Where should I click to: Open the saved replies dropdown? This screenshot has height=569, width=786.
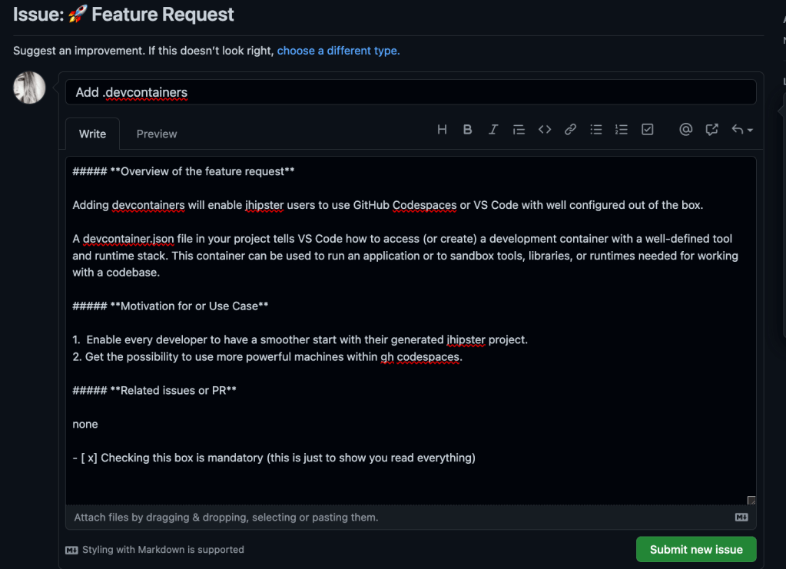[x=741, y=130]
